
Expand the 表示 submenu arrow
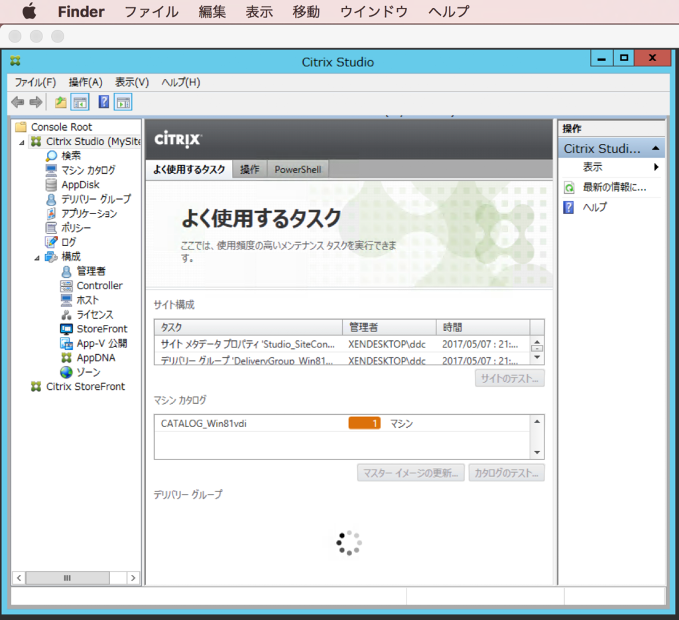pos(656,167)
